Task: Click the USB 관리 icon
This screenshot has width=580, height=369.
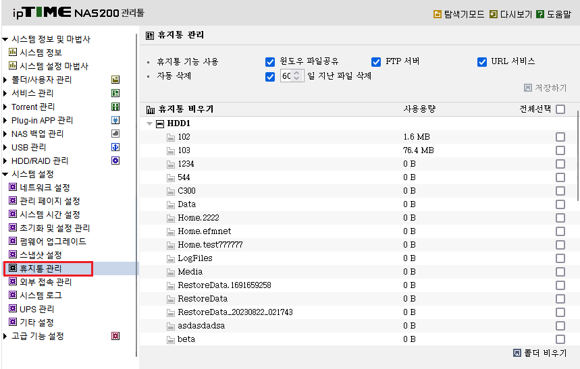Action: tap(115, 147)
